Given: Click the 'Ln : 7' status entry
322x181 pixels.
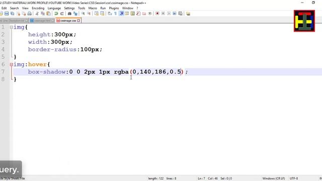Looking at the screenshot, I should coord(201,178).
